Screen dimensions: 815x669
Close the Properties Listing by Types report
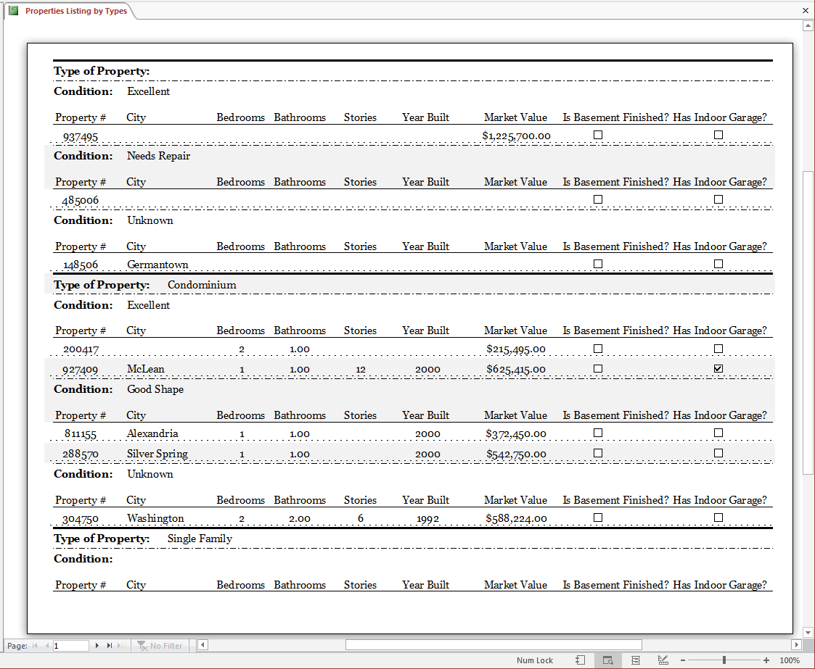pos(805,10)
